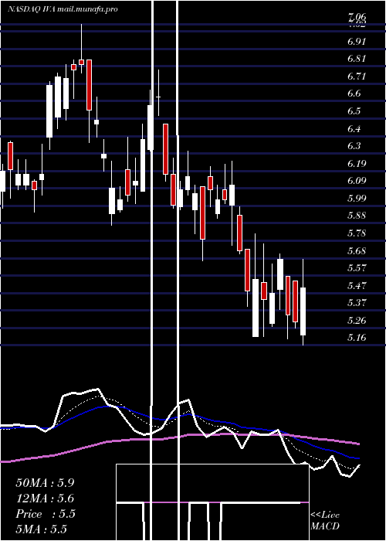Click the 5.57 price axis label
Image resolution: width=386 pixels, height=541 pixels.
pos(357,268)
